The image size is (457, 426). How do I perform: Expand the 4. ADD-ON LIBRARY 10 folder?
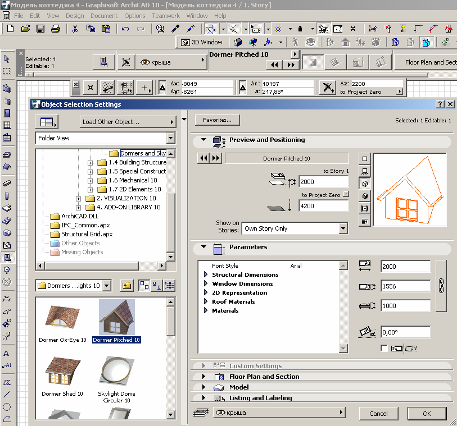(x=78, y=208)
